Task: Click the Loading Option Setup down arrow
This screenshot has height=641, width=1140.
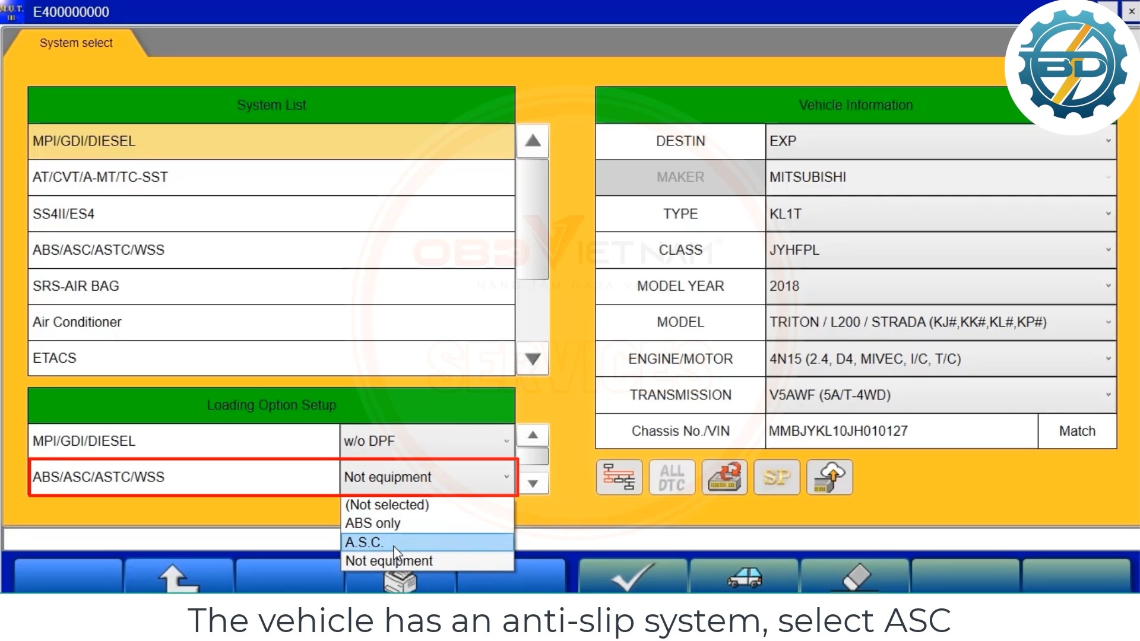Action: click(x=533, y=483)
